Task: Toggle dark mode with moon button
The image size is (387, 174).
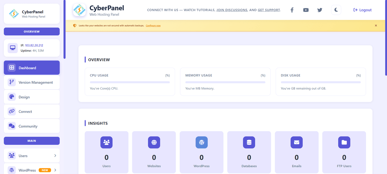Action: pyautogui.click(x=336, y=10)
